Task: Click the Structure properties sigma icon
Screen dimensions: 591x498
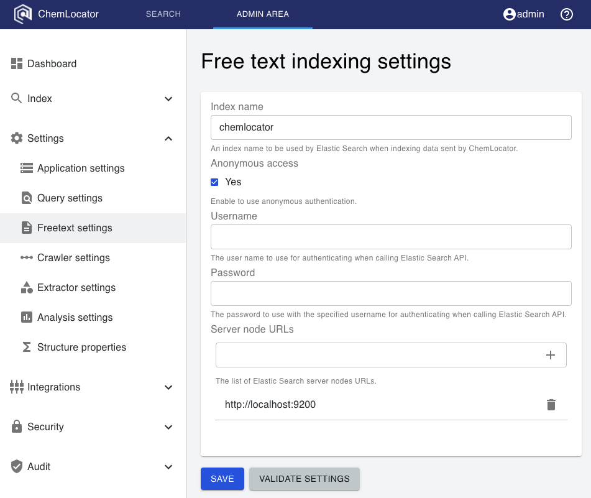Action: [26, 347]
